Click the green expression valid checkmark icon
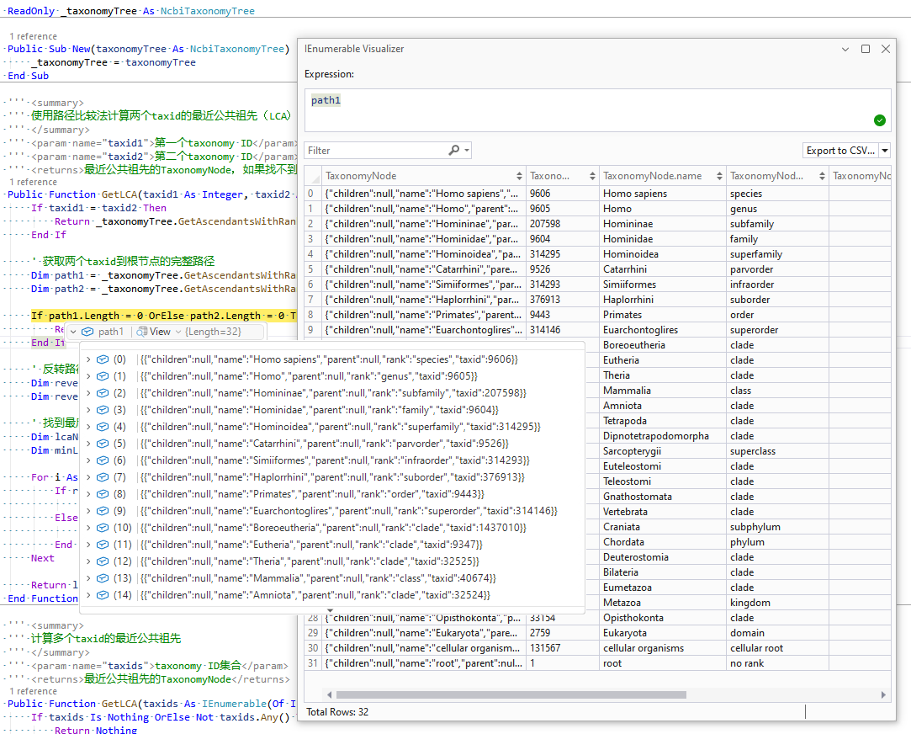The width and height of the screenshot is (911, 734). coord(879,120)
